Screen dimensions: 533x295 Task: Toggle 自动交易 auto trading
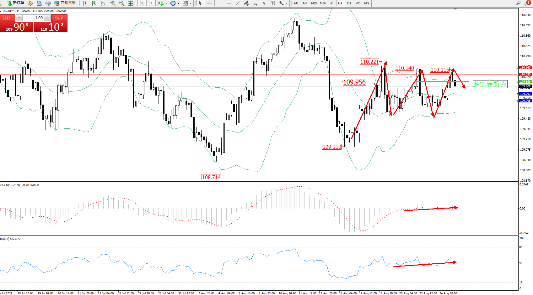(x=65, y=3)
